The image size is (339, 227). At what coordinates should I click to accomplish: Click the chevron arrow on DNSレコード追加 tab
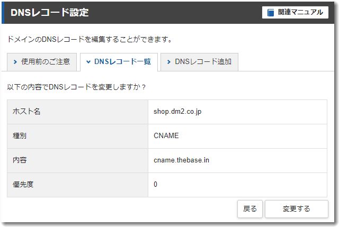[x=168, y=62]
